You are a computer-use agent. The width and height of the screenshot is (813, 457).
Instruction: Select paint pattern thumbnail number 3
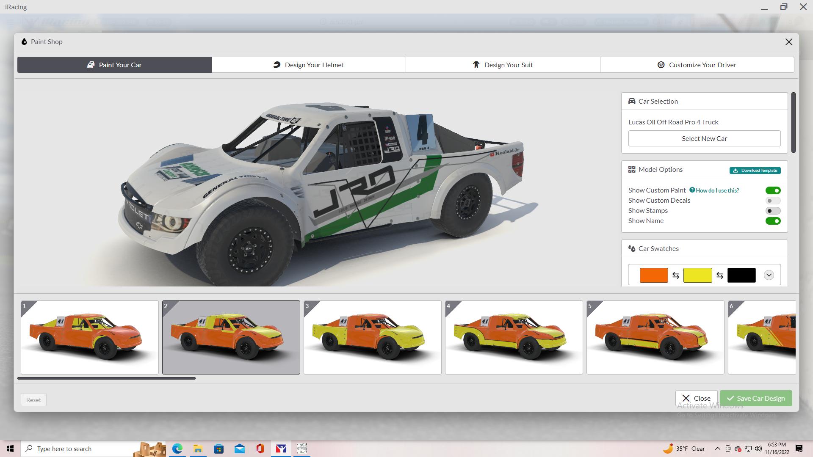tap(372, 337)
